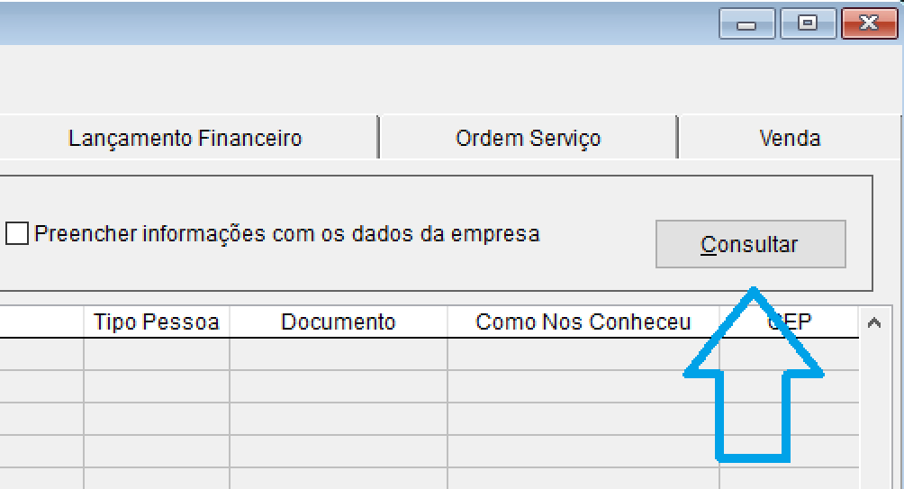Select the first row Documento cell
This screenshot has height=489, width=904.
tap(338, 354)
